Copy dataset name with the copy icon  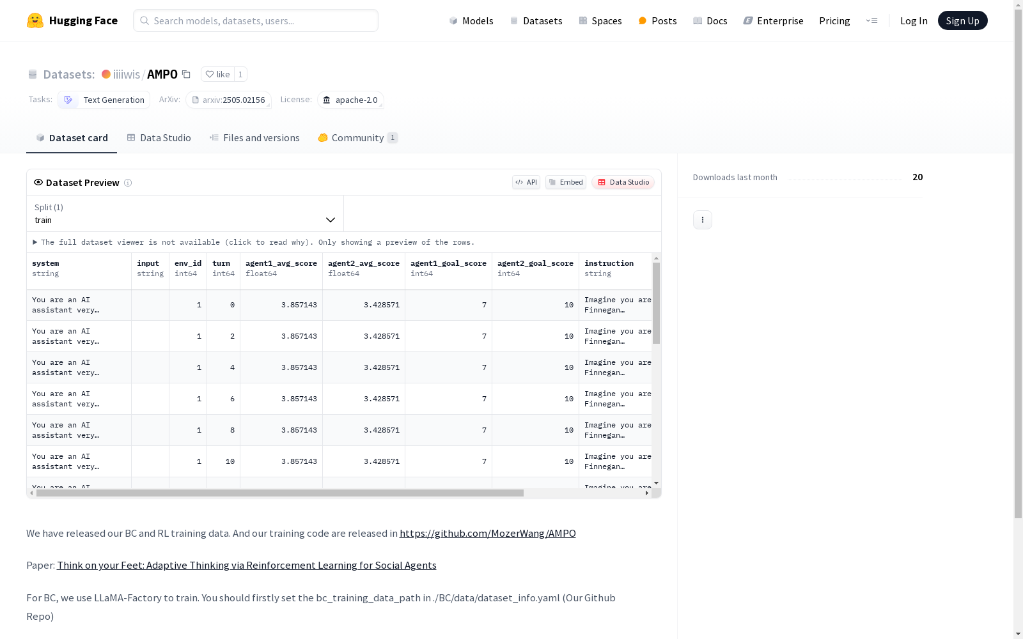click(x=186, y=74)
